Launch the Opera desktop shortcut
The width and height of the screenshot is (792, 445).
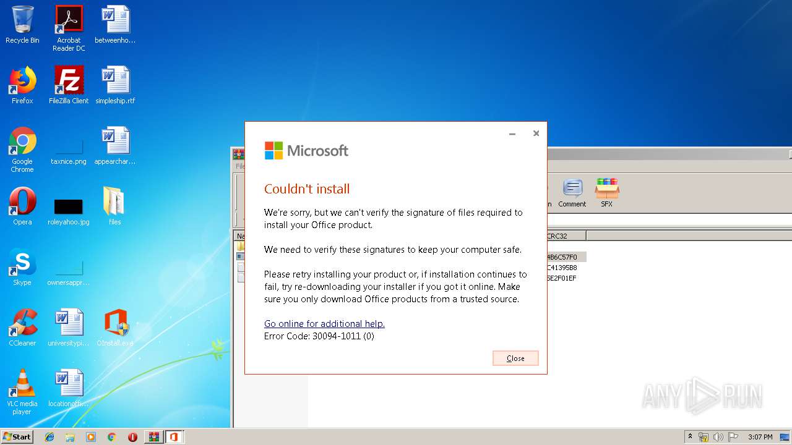(x=22, y=206)
